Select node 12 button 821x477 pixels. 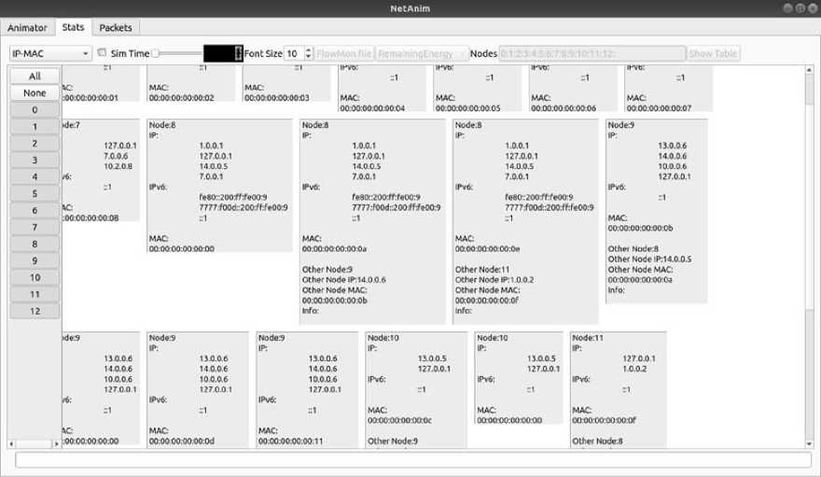[x=35, y=311]
